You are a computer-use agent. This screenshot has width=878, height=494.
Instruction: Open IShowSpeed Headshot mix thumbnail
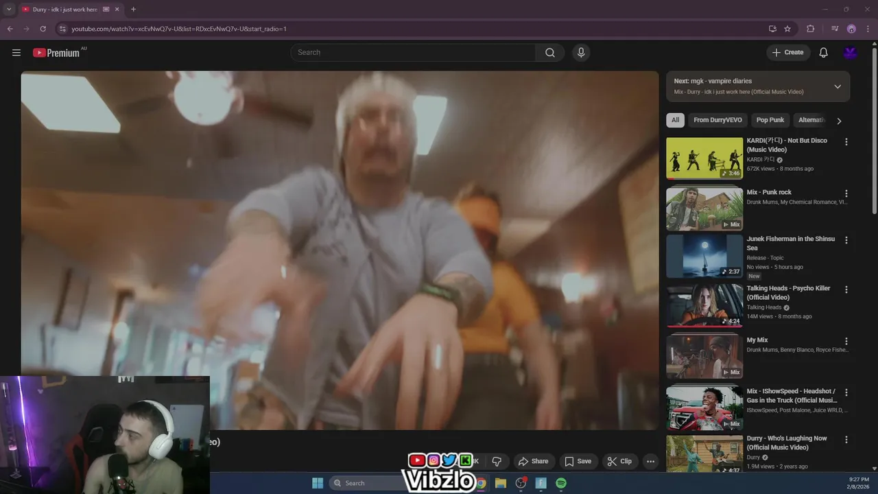tap(704, 408)
